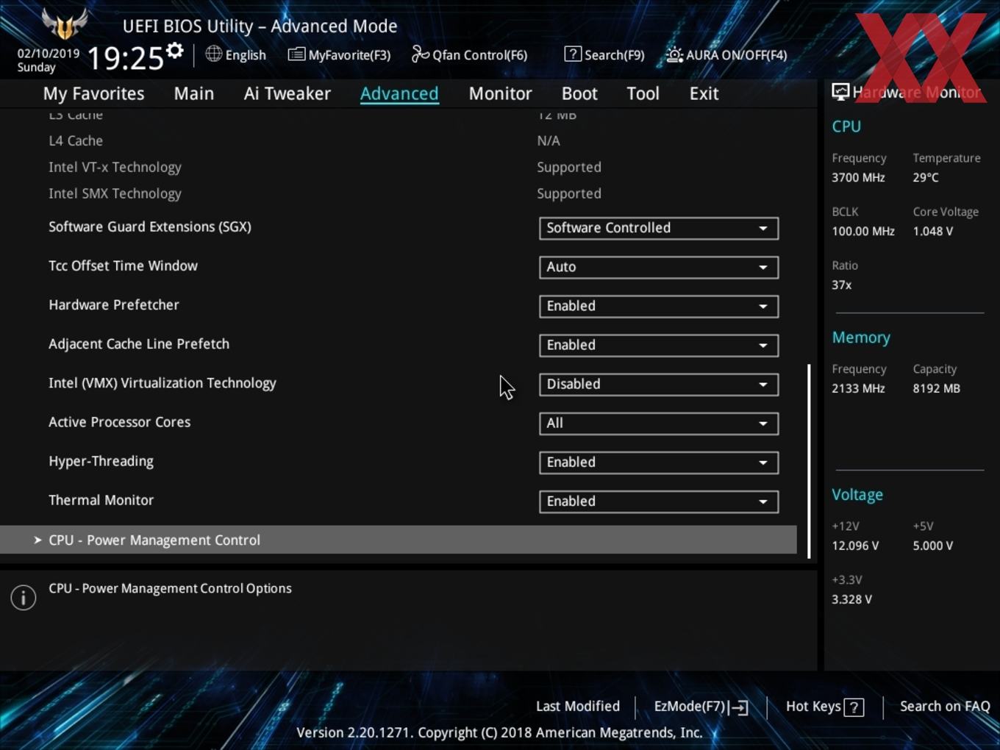The width and height of the screenshot is (1000, 750).
Task: Open Active Processor Cores dropdown
Action: click(x=659, y=423)
